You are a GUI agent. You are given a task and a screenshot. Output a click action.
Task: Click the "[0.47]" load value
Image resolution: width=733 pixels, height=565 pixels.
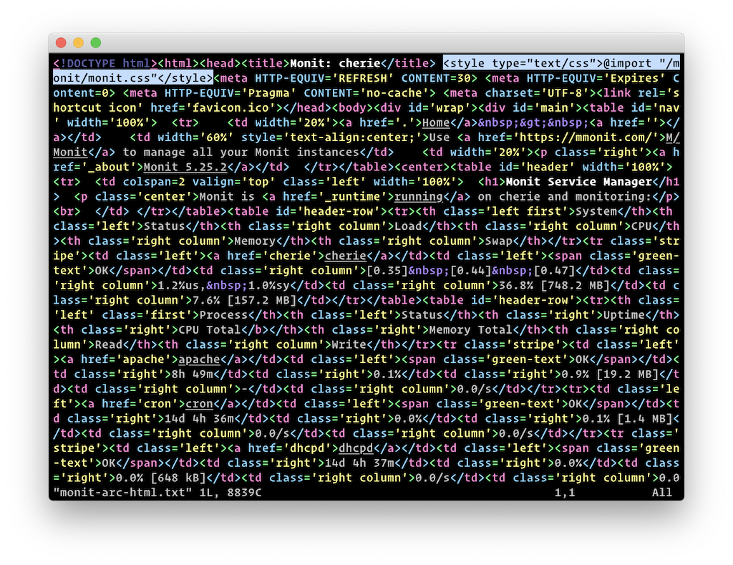[x=555, y=271]
